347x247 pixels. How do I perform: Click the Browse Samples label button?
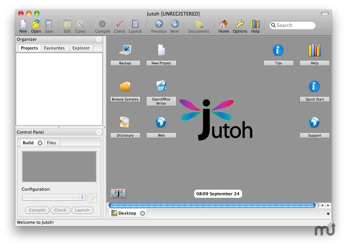(x=125, y=99)
